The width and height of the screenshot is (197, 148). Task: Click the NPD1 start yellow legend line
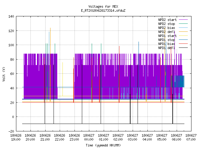coord(183,36)
